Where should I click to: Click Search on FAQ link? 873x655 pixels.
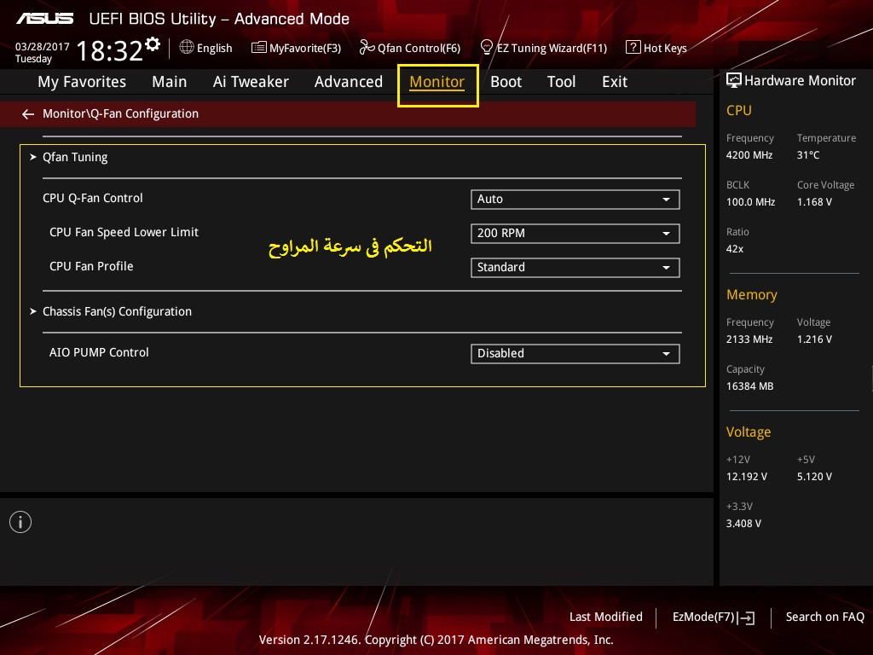tap(825, 617)
